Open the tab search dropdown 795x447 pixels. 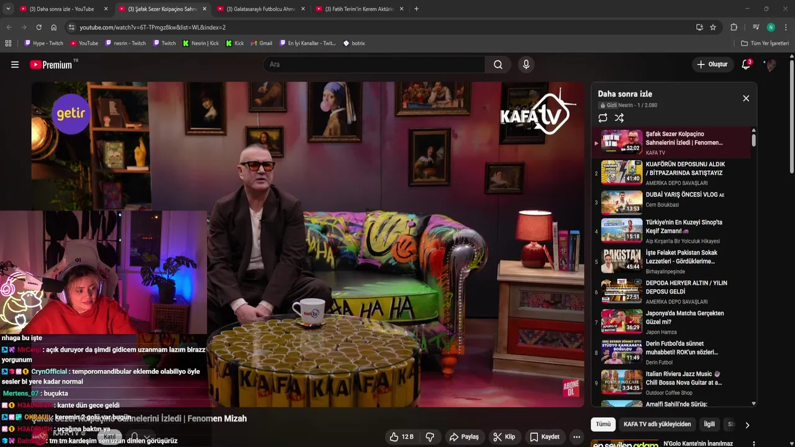click(7, 9)
